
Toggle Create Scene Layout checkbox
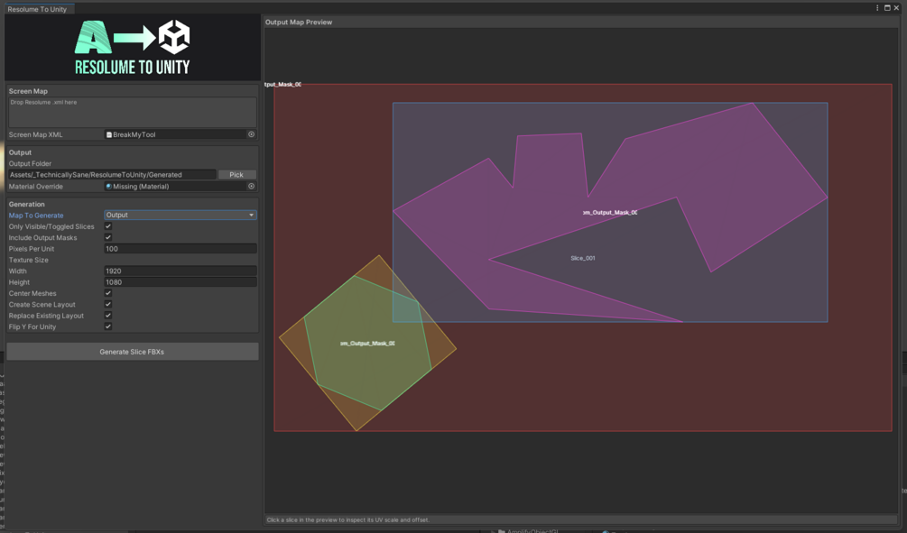pos(108,304)
